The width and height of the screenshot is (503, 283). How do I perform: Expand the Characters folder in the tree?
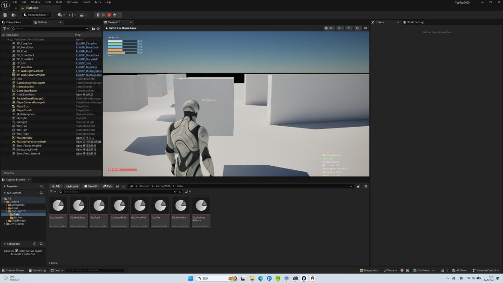pyautogui.click(x=7, y=205)
